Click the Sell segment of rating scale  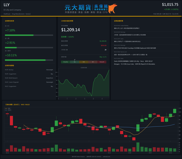93,62
